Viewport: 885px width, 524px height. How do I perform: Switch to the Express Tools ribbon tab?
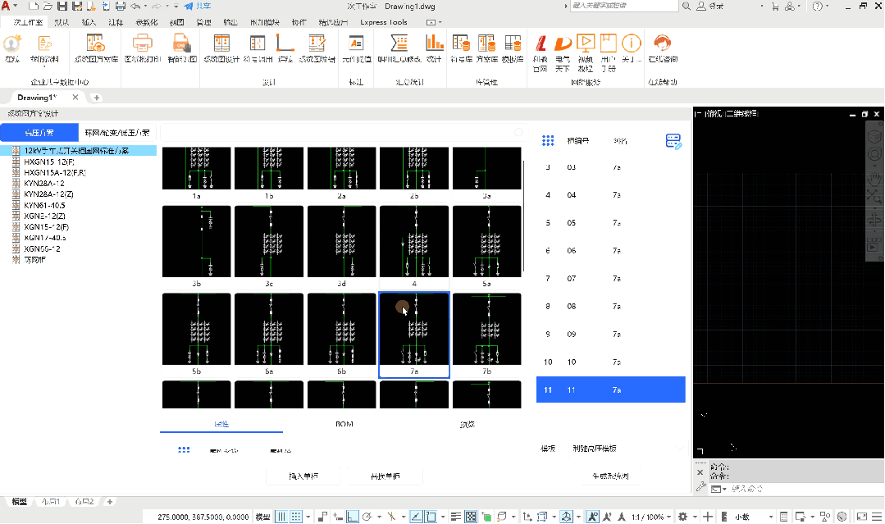384,23
